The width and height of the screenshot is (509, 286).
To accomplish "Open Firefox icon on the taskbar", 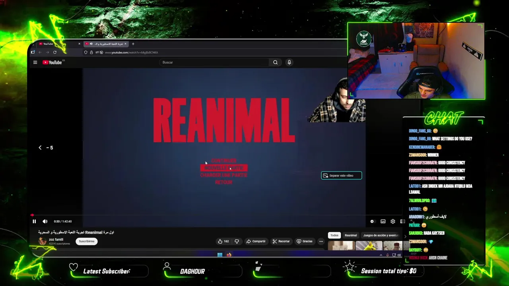I will coord(229,255).
